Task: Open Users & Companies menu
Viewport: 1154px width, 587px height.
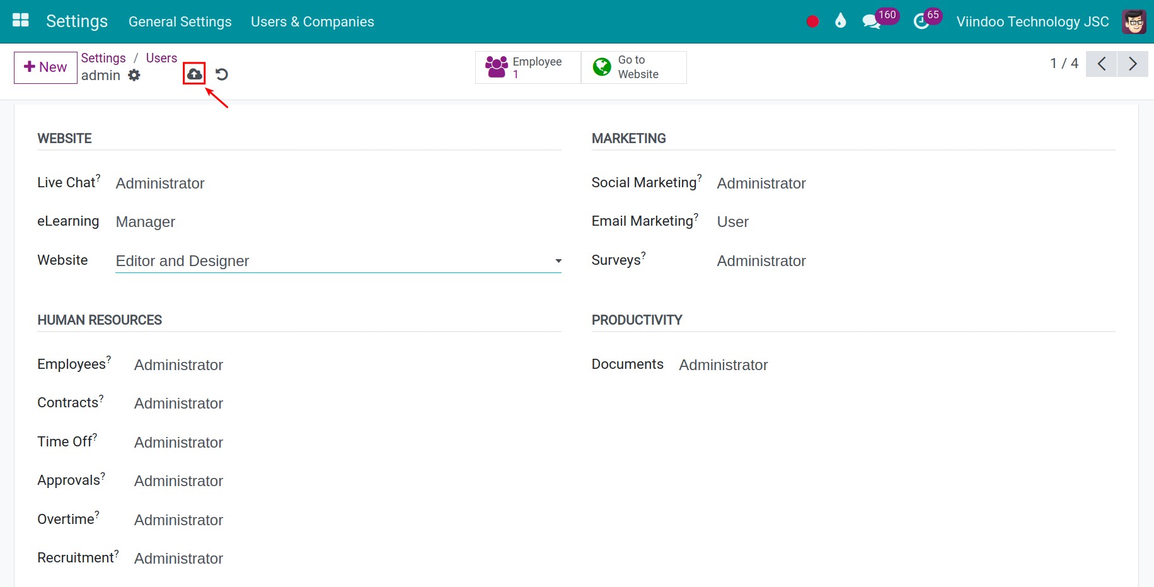Action: pyautogui.click(x=313, y=21)
